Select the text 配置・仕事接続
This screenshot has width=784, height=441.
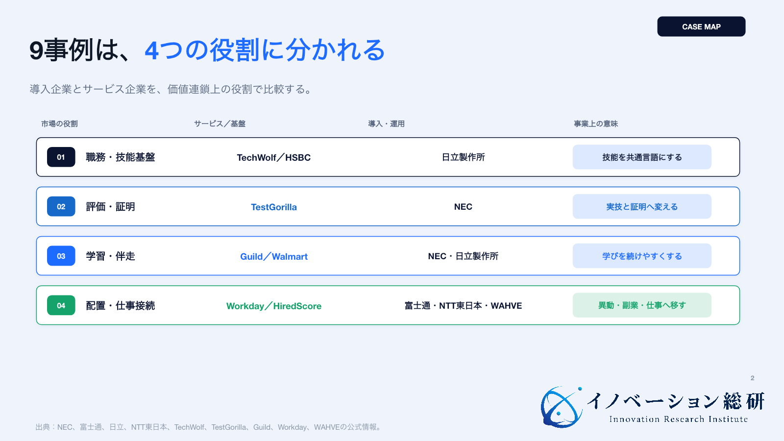pyautogui.click(x=121, y=305)
